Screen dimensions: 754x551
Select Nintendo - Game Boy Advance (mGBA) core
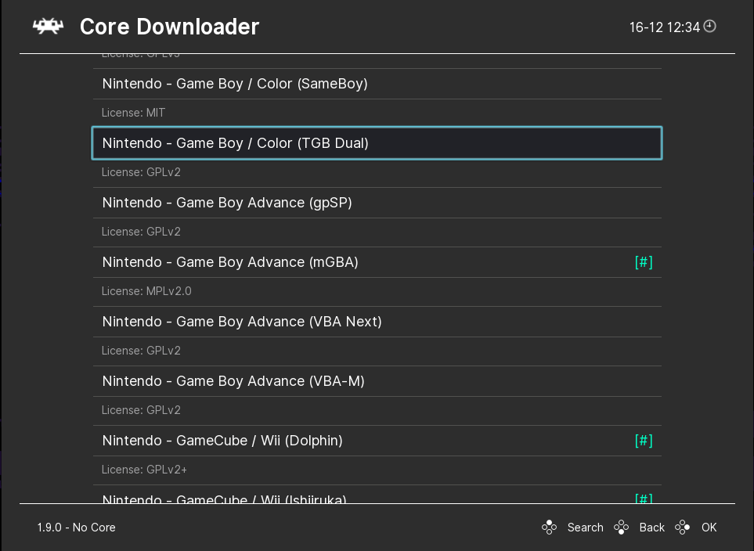[x=377, y=262]
